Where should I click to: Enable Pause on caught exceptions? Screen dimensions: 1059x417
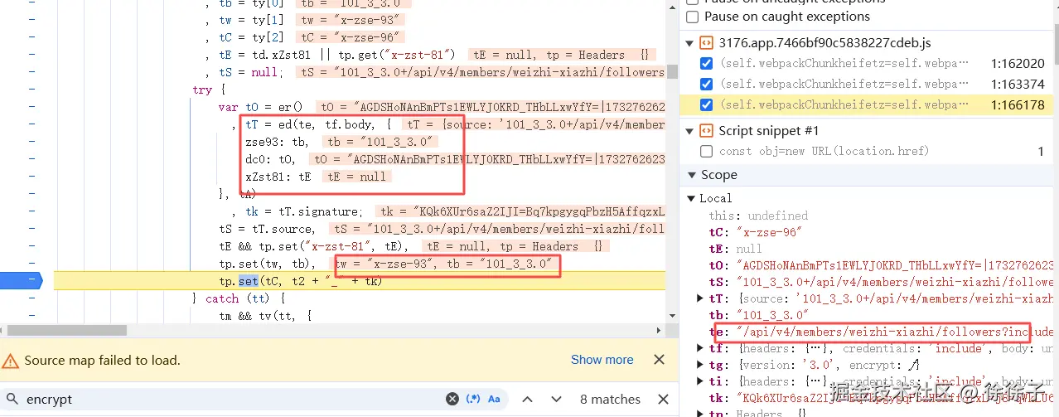tap(693, 17)
